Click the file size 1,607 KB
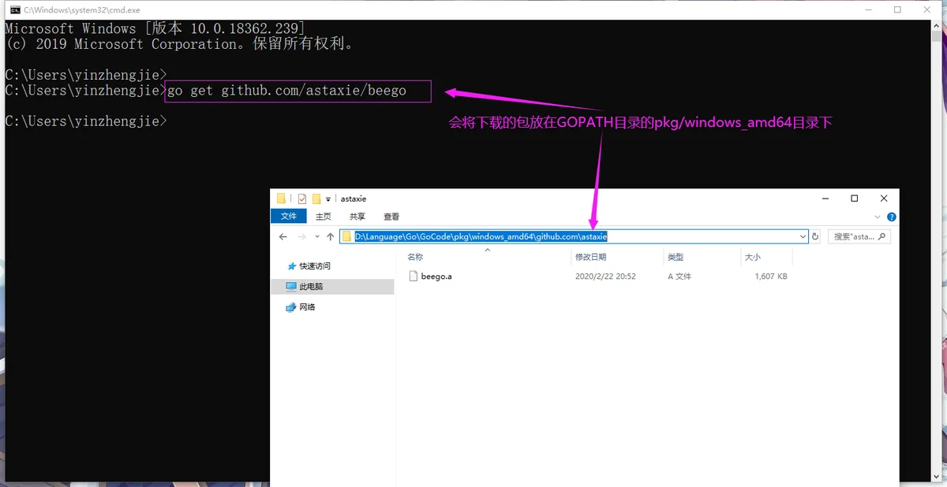 (x=771, y=277)
